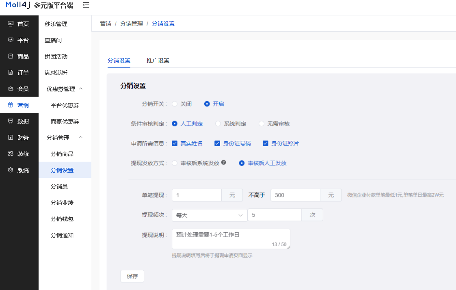
Task: Click the 财务 finance icon
Action: [x=11, y=137]
